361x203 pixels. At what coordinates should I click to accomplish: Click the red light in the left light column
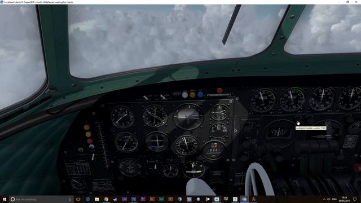(90, 141)
